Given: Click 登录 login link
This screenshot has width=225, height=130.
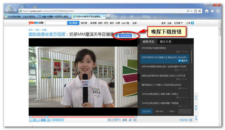Looking at the screenshot, I should point(163,23).
